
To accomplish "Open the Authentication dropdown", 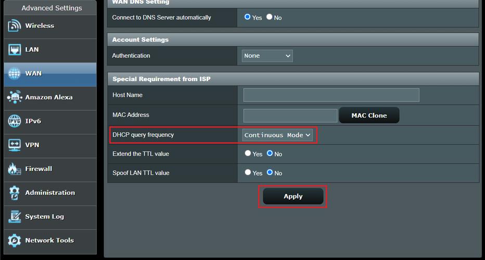I will click(267, 56).
